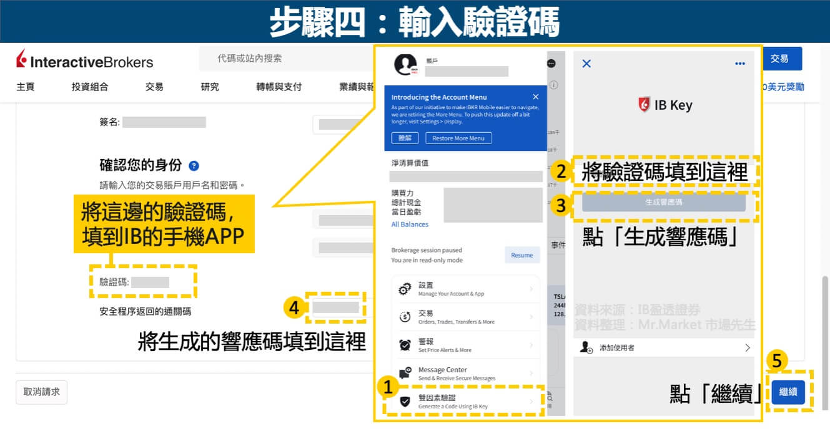Screen dimensions: 830x434
Task: Click the account avatar icon in mobile app
Action: (x=406, y=65)
